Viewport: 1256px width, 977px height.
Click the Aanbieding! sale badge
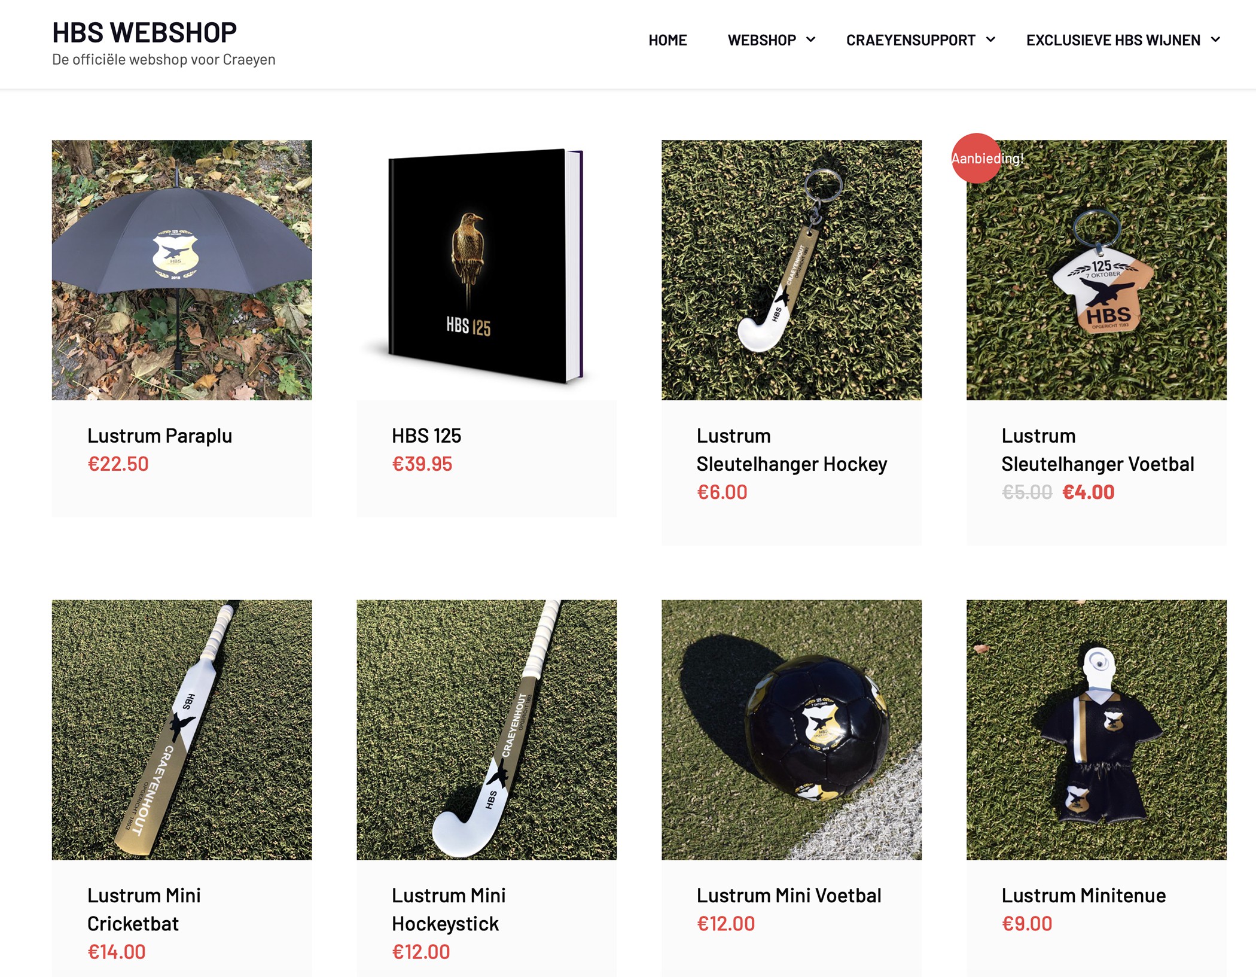977,158
